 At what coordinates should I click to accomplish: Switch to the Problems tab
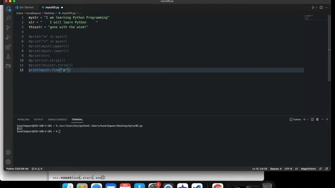pos(23,120)
